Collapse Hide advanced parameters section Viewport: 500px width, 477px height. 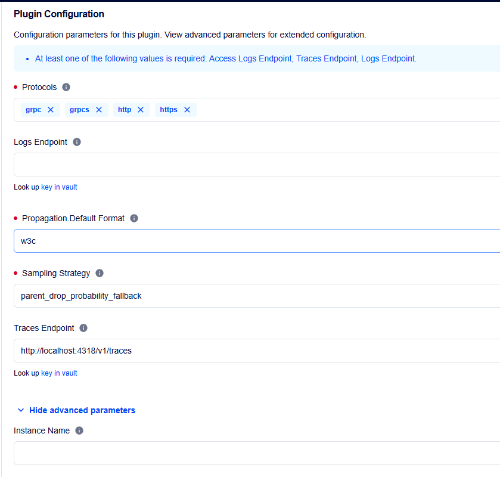82,410
